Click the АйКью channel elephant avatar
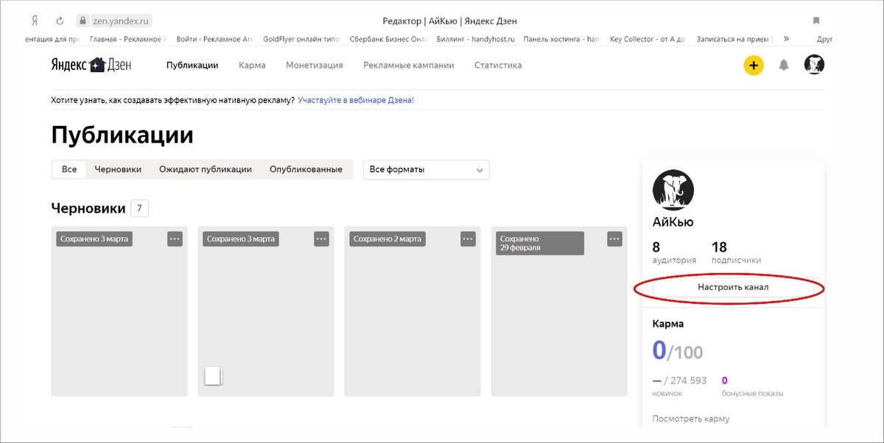Viewport: 884px width, 443px height. 673,190
